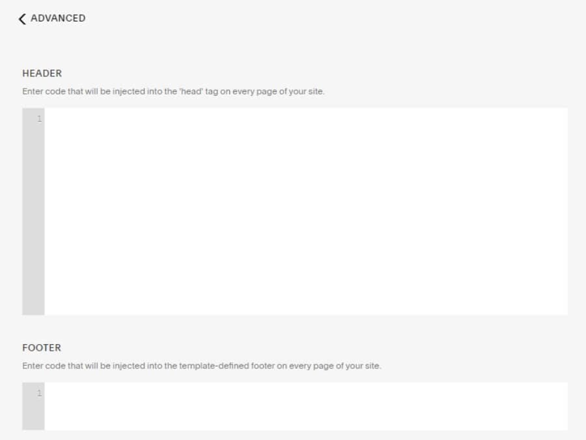The height and width of the screenshot is (440, 586).
Task: Click the center of Header code area
Action: 306,211
